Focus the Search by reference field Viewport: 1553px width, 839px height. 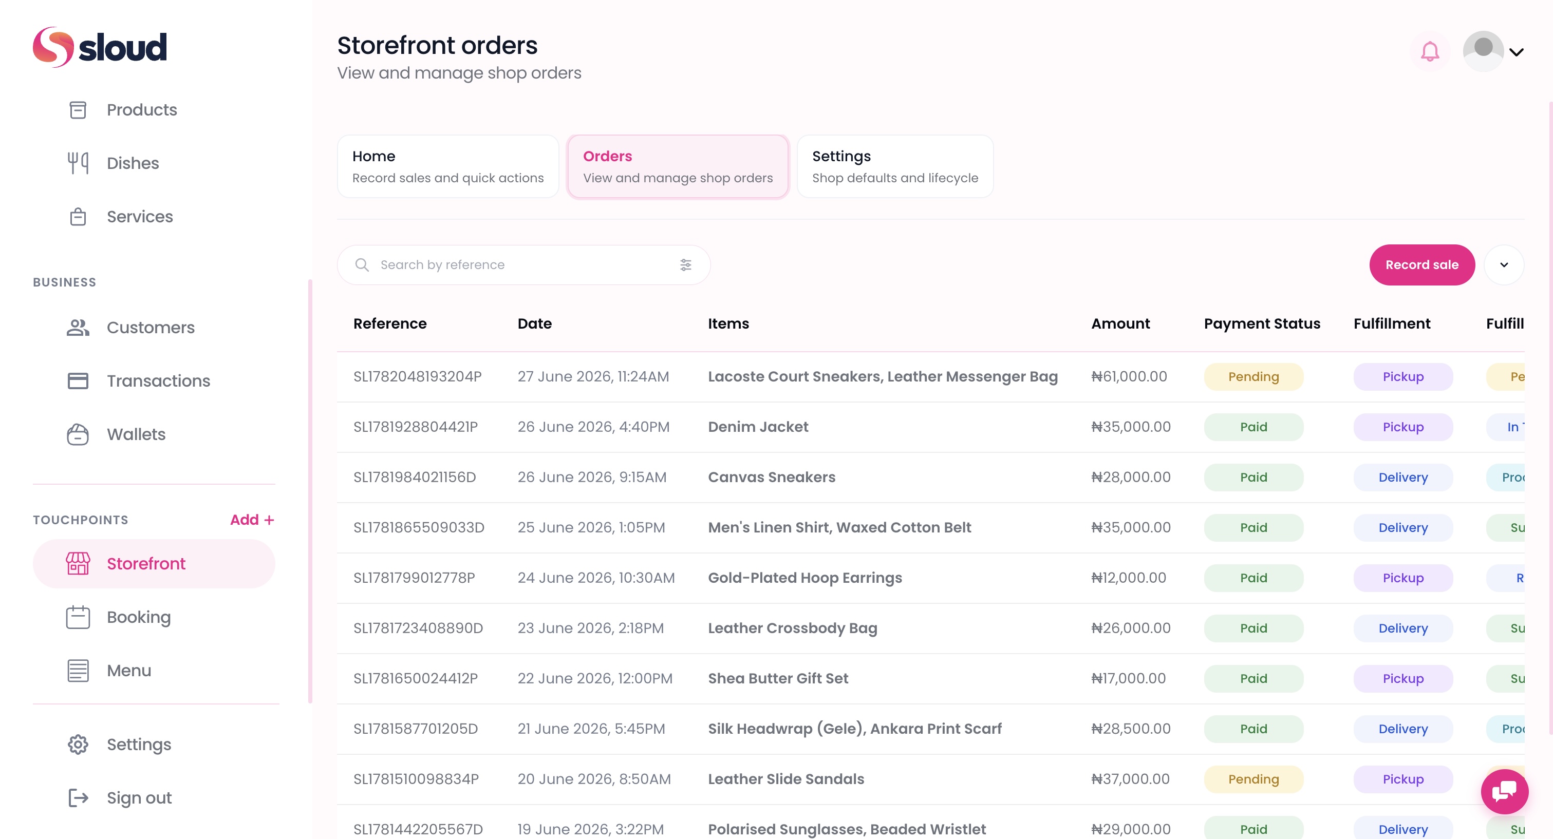point(523,264)
